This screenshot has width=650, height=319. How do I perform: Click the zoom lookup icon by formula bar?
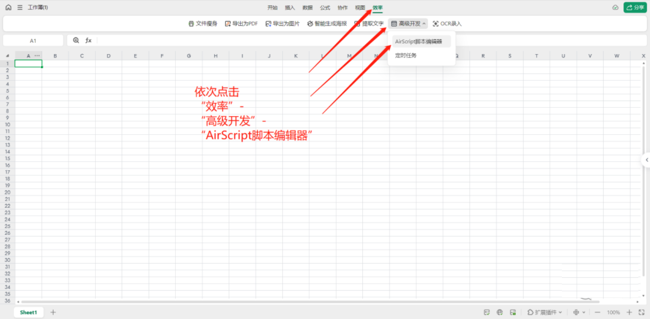[x=76, y=40]
